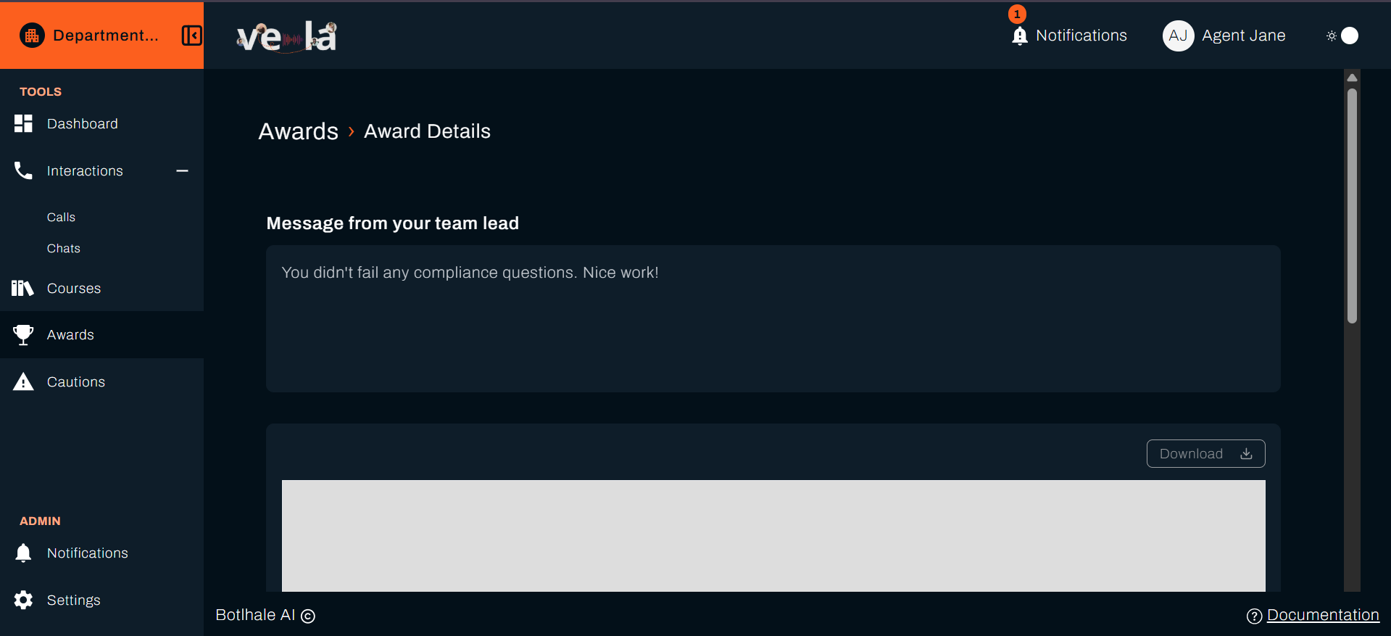
Task: Open the Documentation link
Action: coord(1322,615)
